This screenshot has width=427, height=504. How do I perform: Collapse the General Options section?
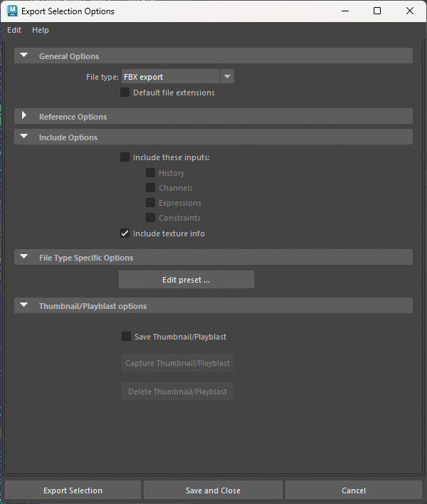click(24, 56)
